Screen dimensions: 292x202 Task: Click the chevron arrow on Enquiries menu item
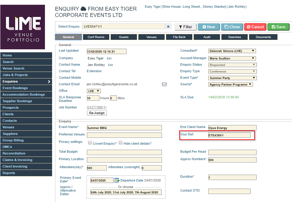(49, 82)
